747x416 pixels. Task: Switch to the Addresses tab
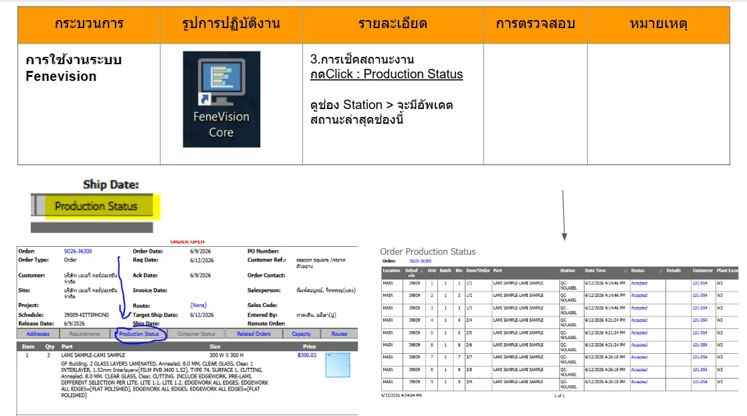(x=37, y=334)
